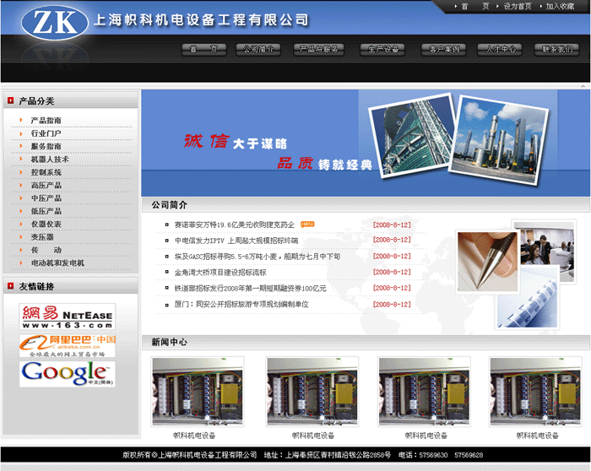Click the 加入收藏 link
The height and width of the screenshot is (471, 591).
[560, 7]
